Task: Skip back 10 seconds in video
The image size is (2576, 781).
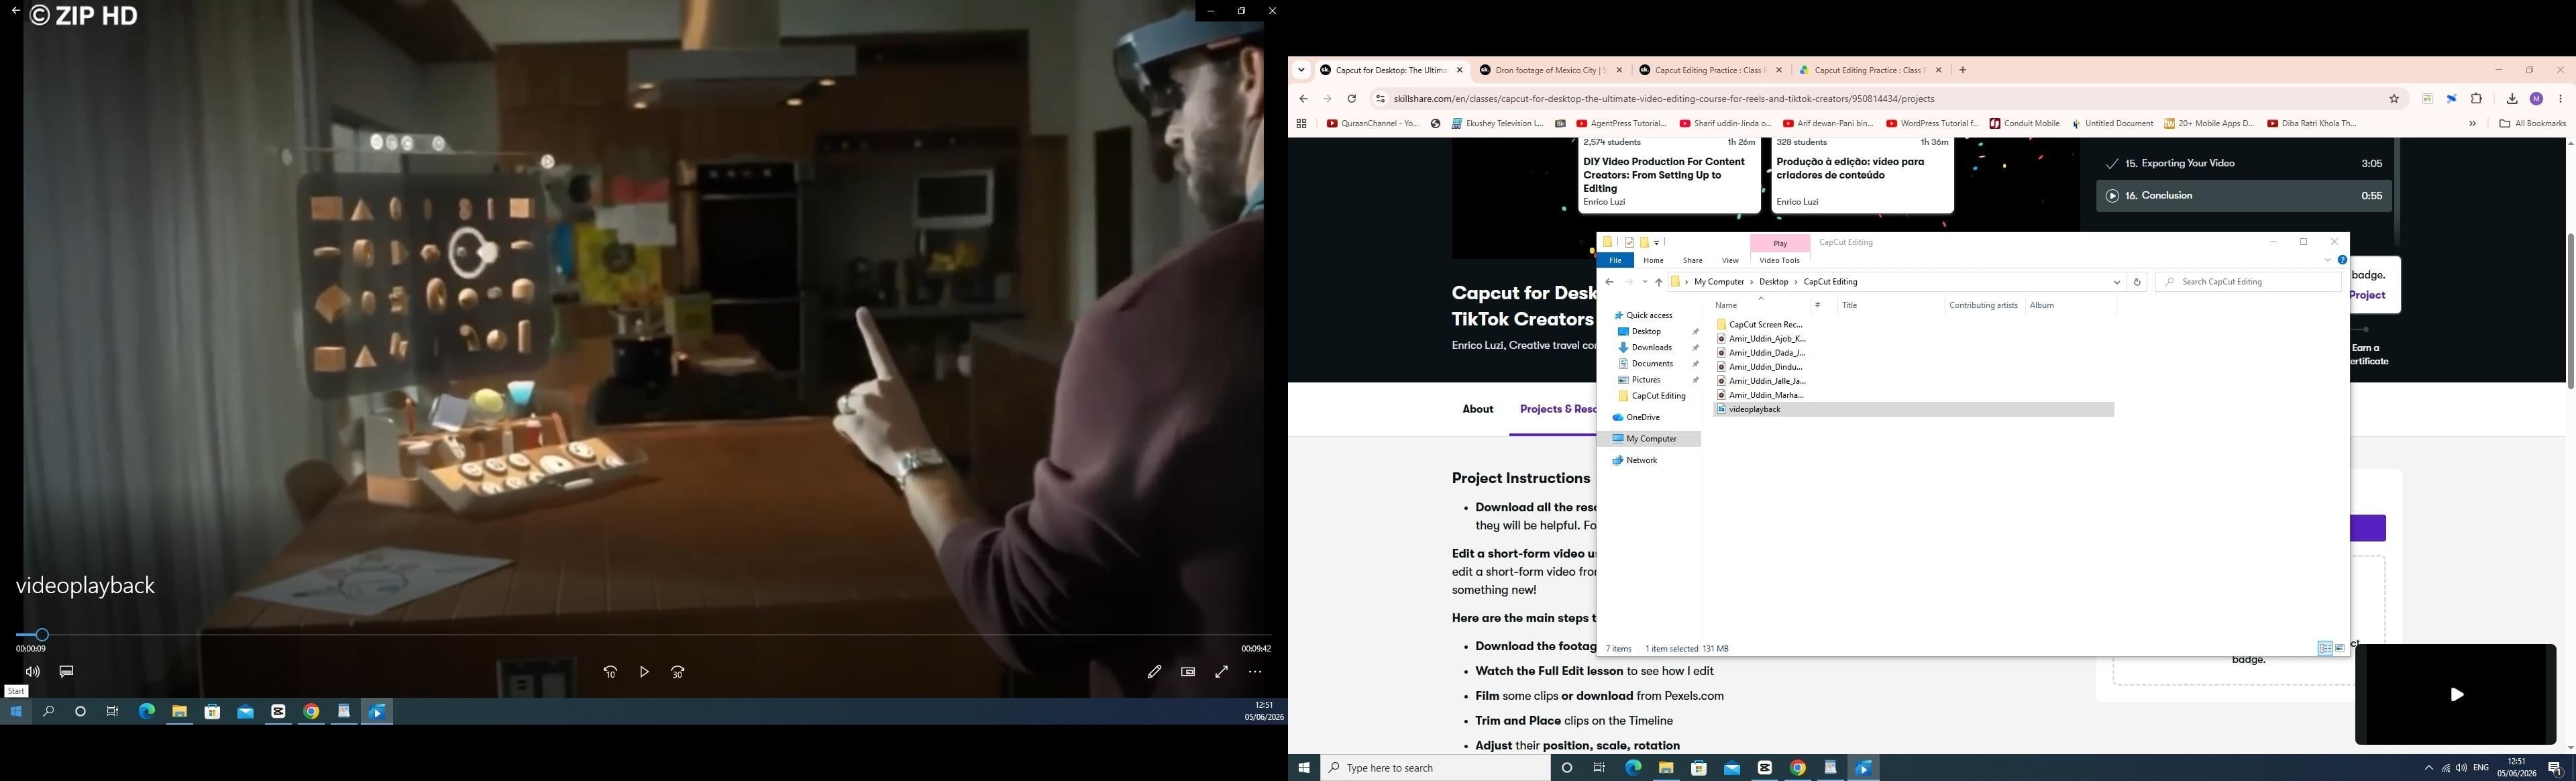Action: coord(610,672)
